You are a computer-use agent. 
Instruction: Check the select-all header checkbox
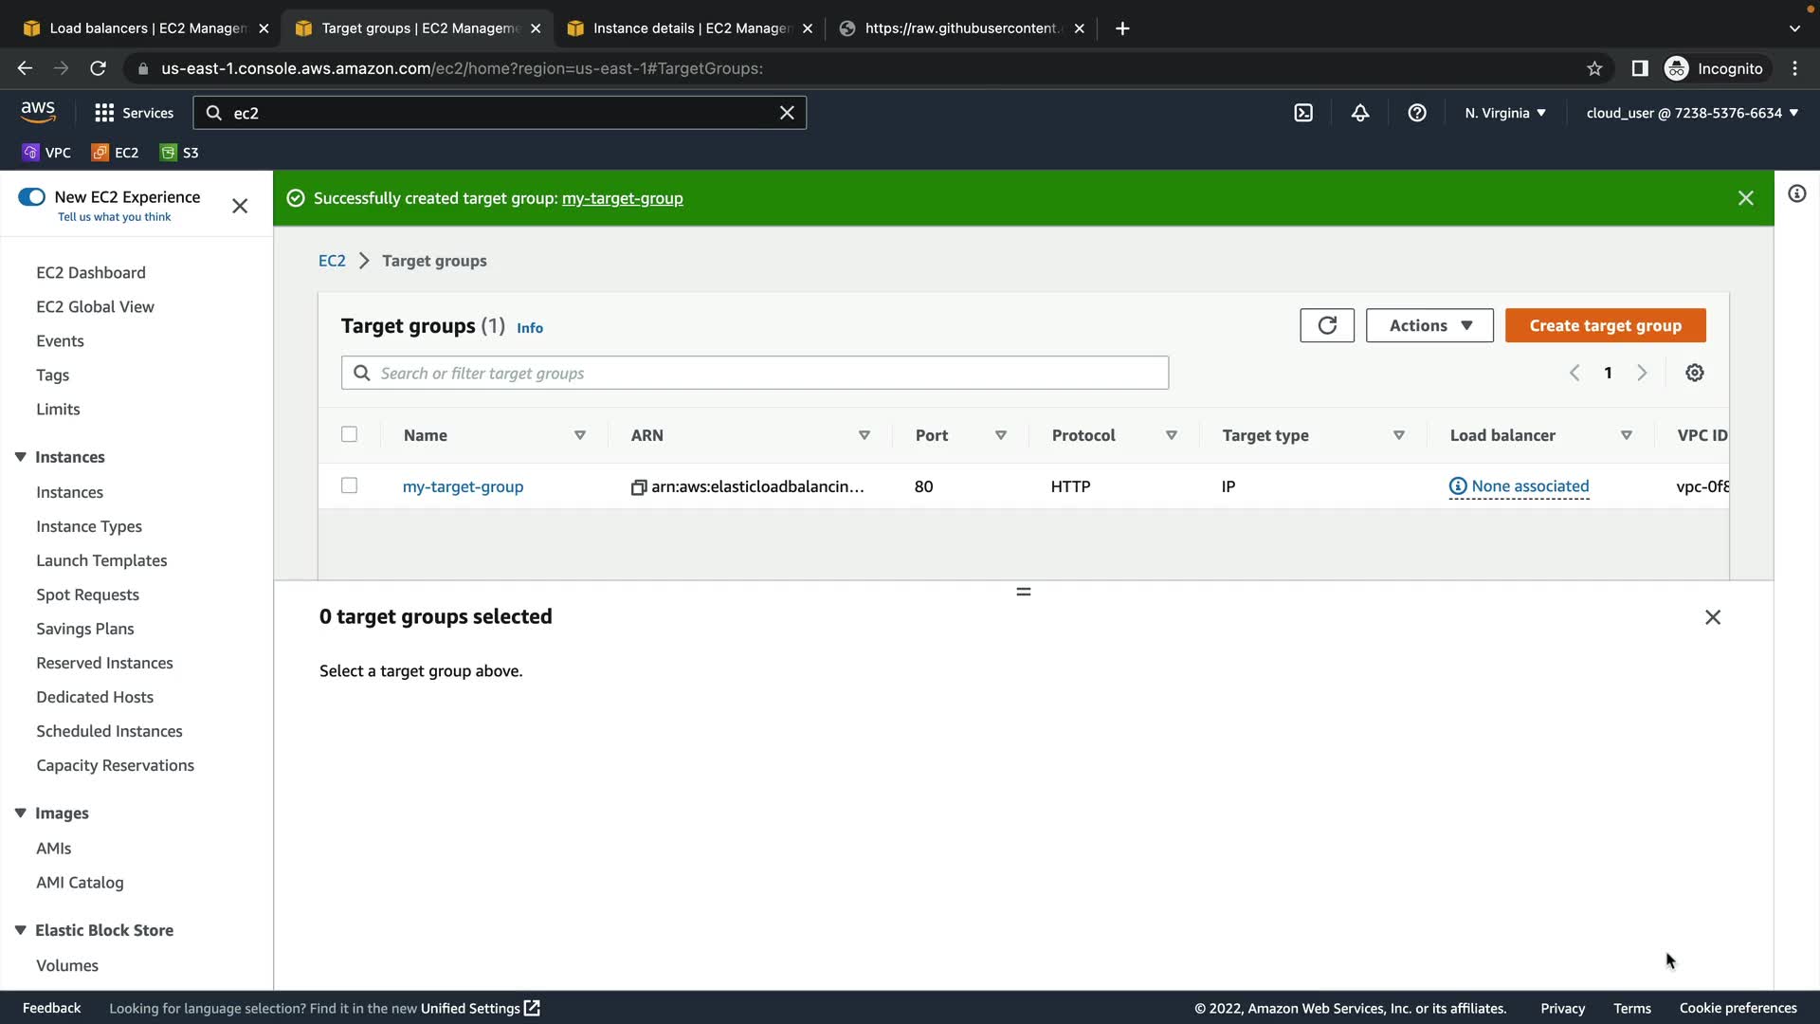pyautogui.click(x=349, y=434)
